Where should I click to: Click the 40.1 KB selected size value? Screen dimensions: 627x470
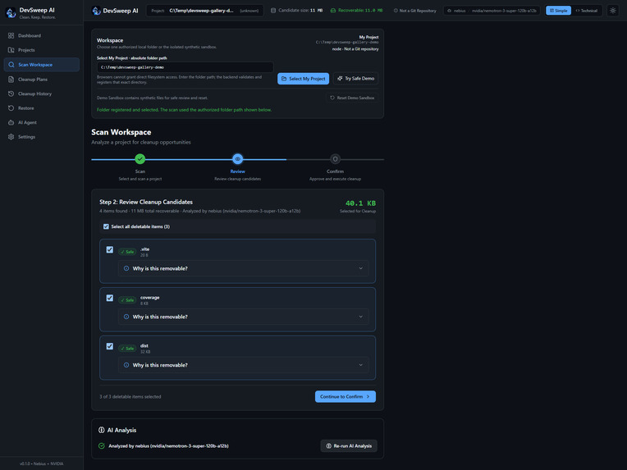(x=360, y=203)
